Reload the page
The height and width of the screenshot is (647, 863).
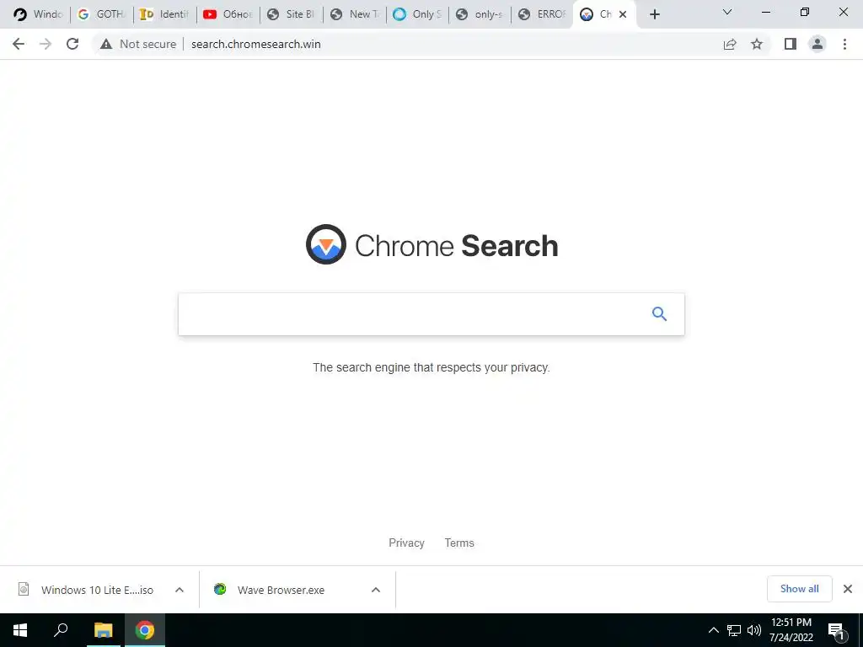coord(72,44)
